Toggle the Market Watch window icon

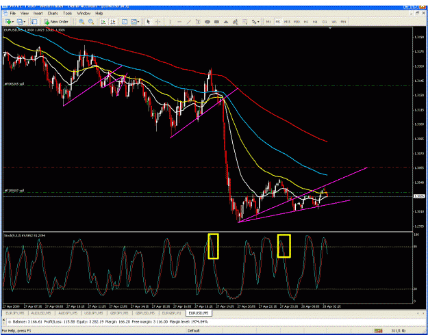(34, 22)
